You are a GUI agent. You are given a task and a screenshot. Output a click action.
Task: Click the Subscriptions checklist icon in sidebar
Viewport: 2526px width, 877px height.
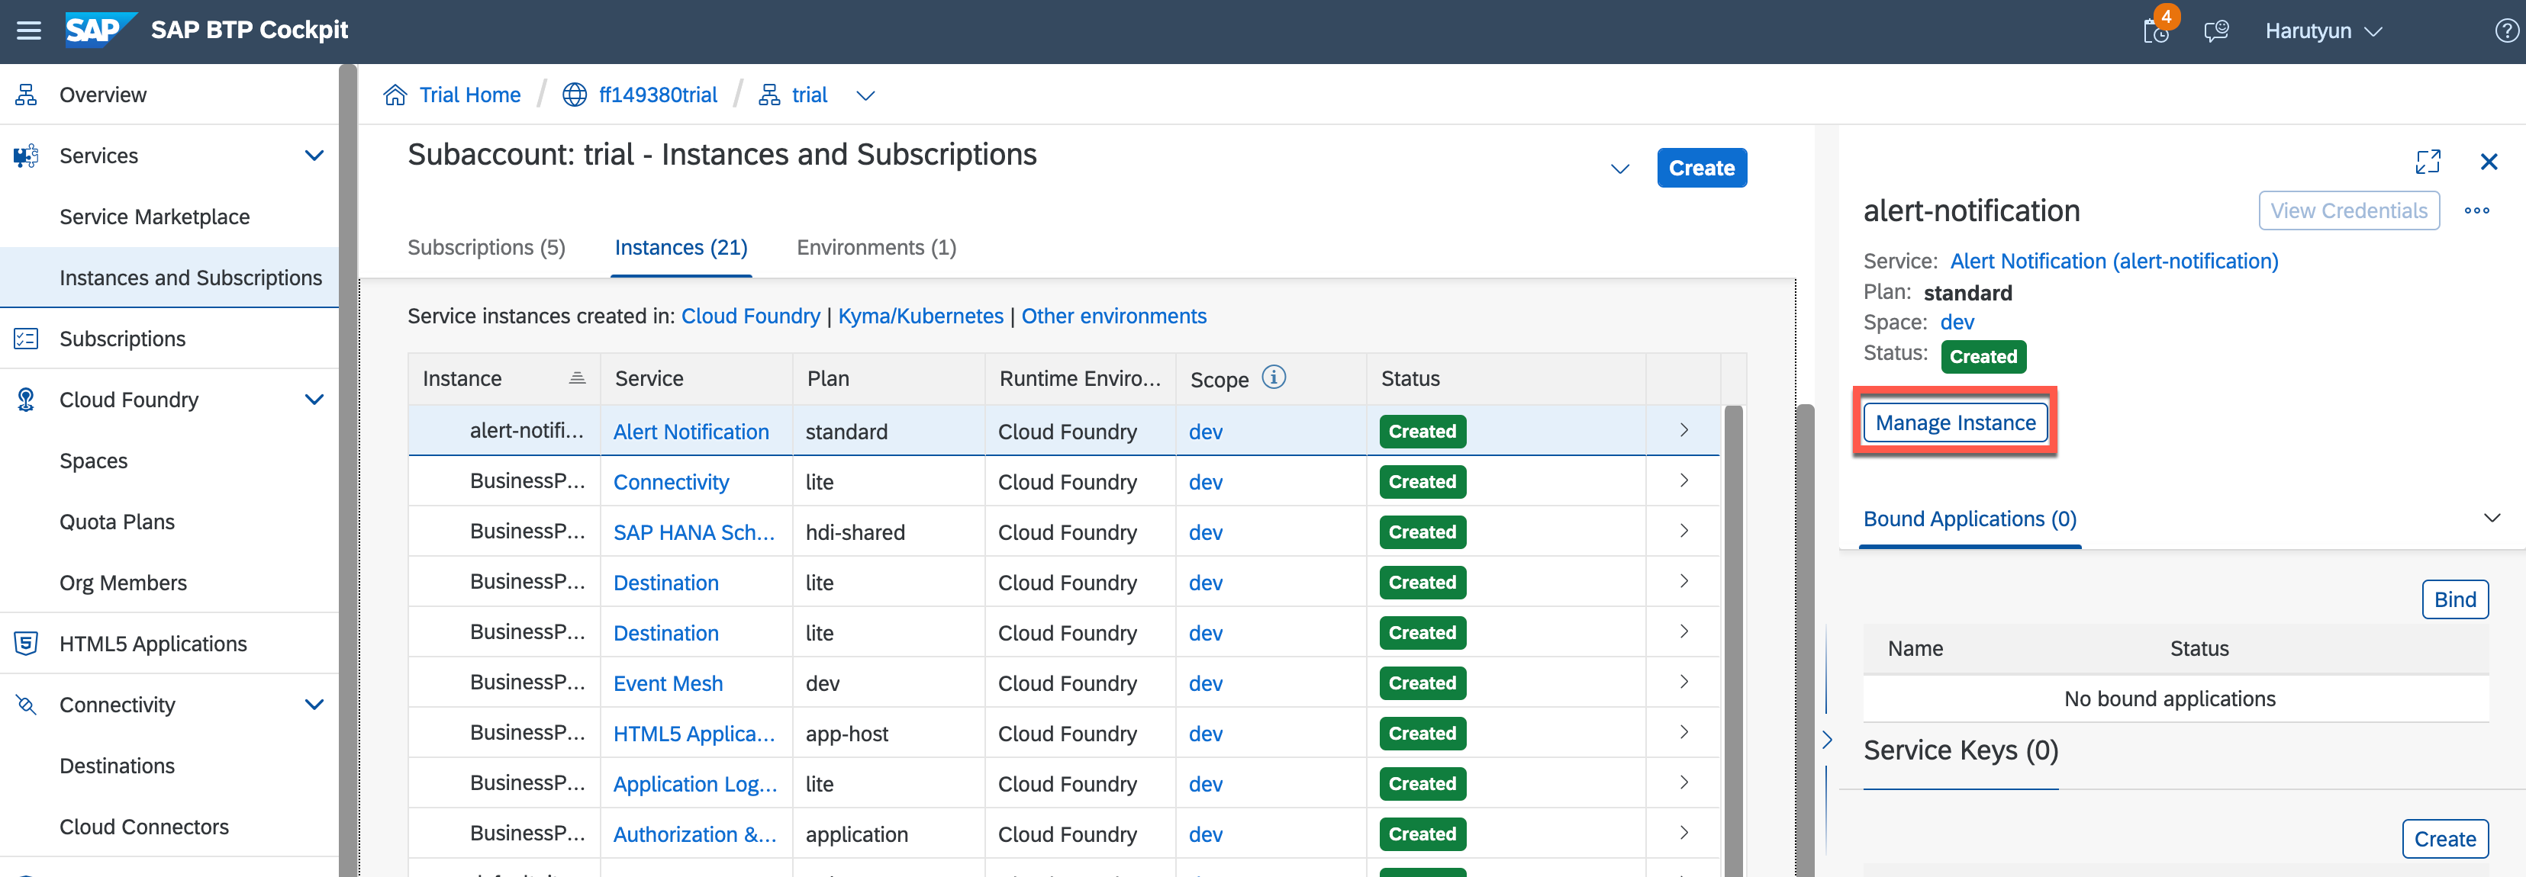27,339
